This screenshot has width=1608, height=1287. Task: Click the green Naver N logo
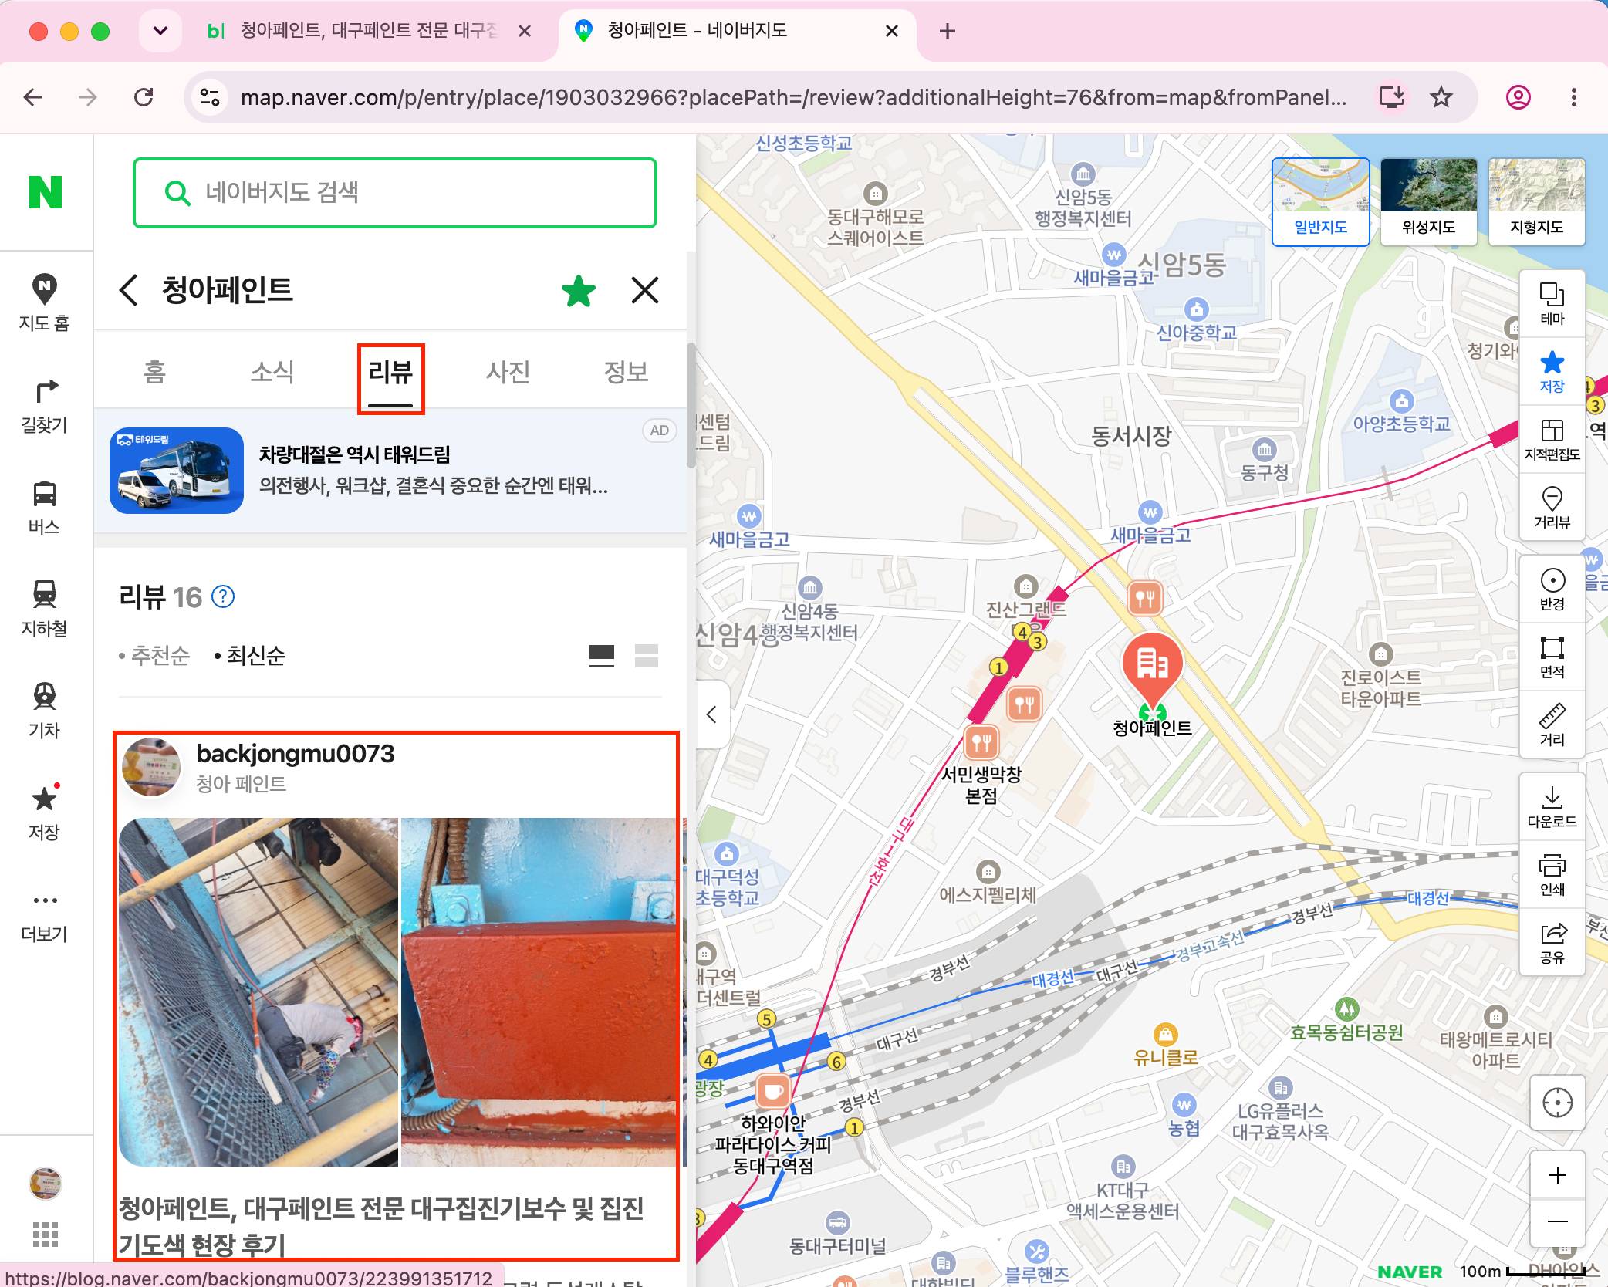(x=46, y=192)
